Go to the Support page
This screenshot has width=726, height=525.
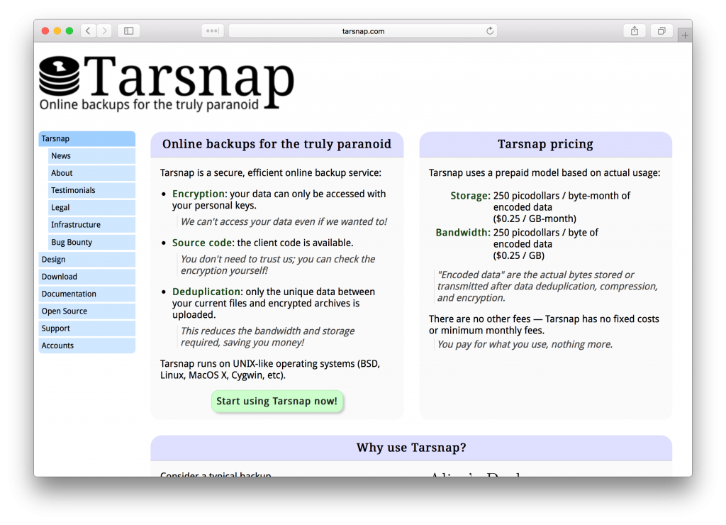(87, 328)
